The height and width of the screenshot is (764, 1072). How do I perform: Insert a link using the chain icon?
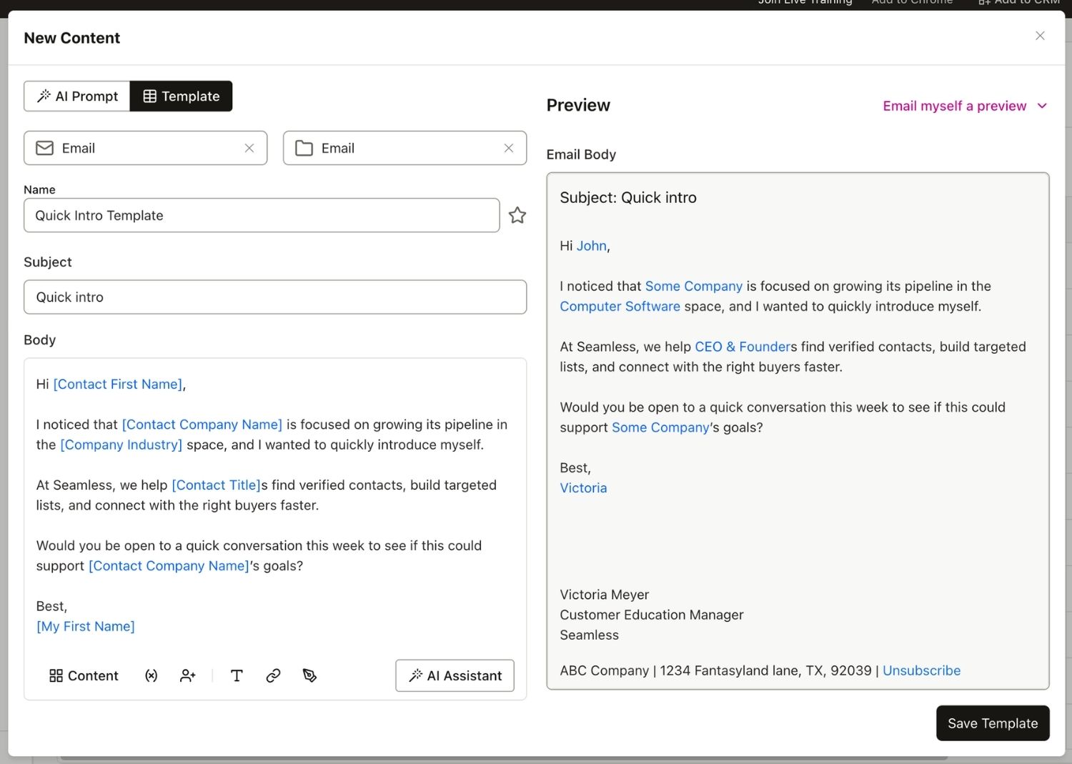pos(273,675)
